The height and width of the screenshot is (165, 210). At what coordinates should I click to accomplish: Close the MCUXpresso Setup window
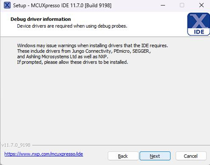click(x=201, y=6)
